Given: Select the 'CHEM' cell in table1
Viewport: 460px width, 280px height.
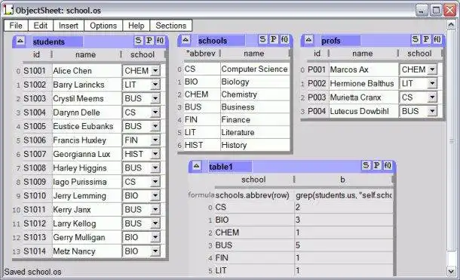Looking at the screenshot, I should 254,232.
